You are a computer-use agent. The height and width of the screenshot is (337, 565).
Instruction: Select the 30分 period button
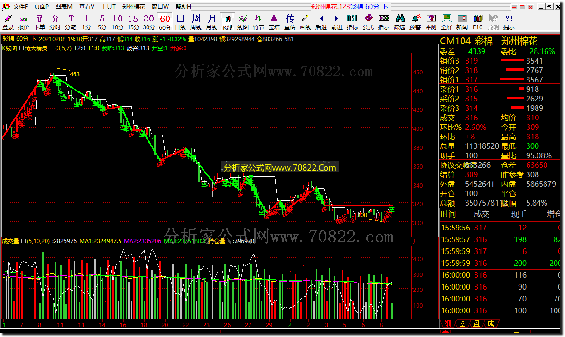click(149, 22)
